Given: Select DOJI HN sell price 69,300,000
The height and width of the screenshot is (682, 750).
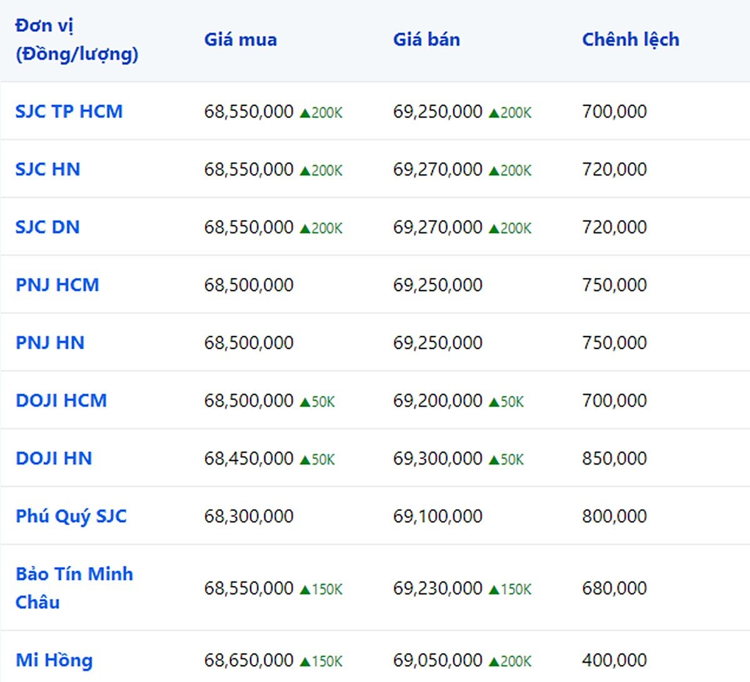Looking at the screenshot, I should point(437,458).
